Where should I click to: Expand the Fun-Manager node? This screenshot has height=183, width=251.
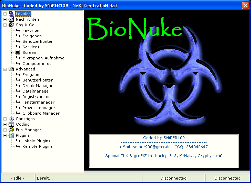point(5,130)
